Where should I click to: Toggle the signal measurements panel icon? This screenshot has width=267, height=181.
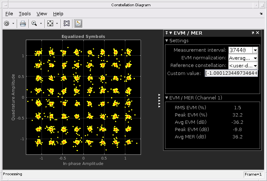pos(78,23)
